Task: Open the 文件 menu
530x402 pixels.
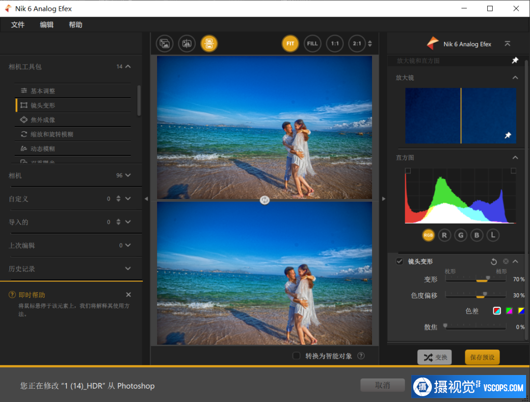Action: coord(18,25)
